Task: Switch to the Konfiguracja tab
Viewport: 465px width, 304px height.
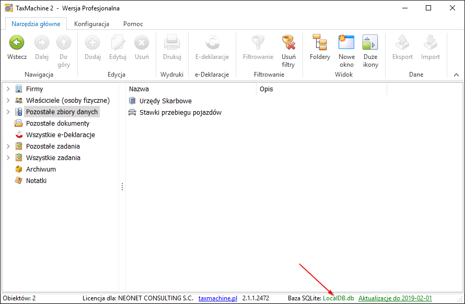Action: [91, 24]
